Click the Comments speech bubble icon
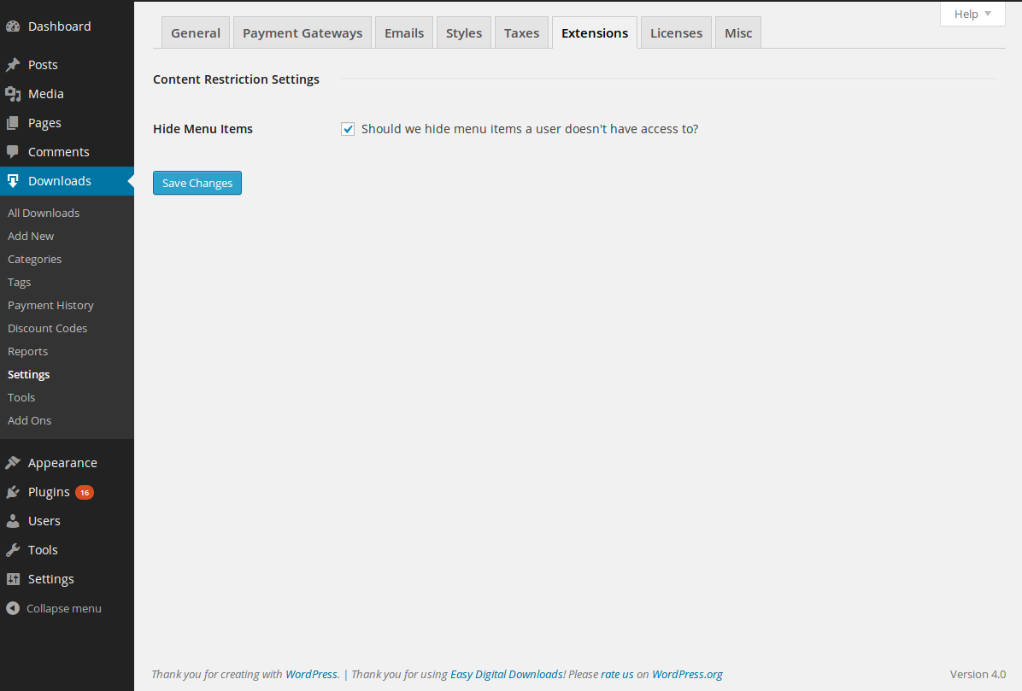The width and height of the screenshot is (1022, 691). pos(13,152)
